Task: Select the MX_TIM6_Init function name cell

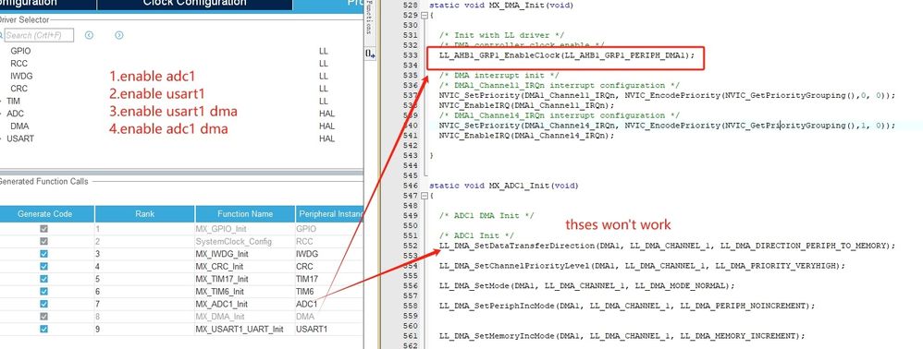Action: (x=245, y=292)
